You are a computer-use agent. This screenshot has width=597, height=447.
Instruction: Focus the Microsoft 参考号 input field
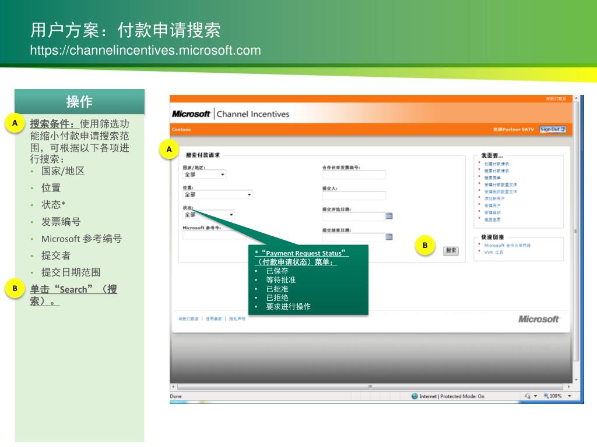tap(215, 235)
